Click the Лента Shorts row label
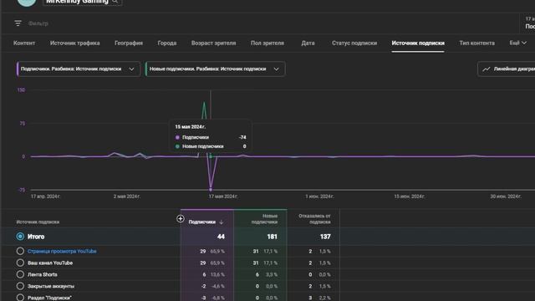The width and height of the screenshot is (535, 301). pos(43,274)
